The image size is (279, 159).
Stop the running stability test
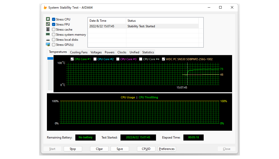click(x=73, y=149)
